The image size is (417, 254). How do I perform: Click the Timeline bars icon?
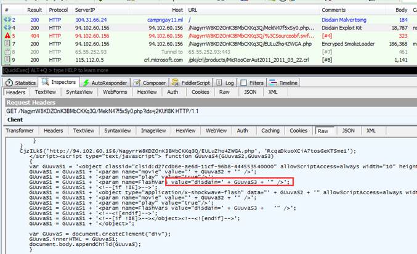pyautogui.click(x=273, y=83)
